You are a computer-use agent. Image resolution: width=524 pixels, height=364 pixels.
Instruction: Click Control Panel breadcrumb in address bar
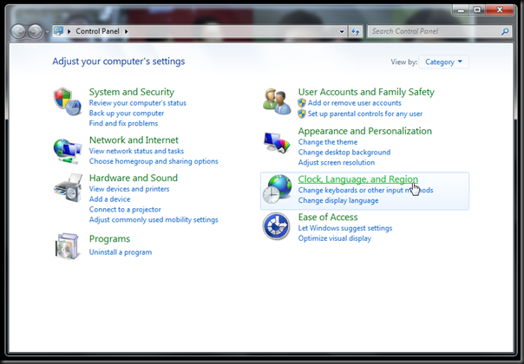97,31
